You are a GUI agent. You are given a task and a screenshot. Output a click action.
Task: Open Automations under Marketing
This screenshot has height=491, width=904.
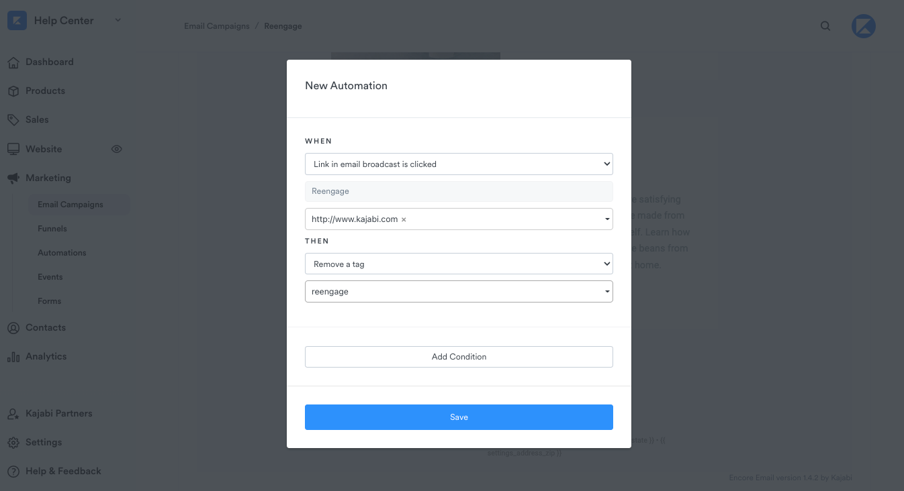click(x=63, y=252)
